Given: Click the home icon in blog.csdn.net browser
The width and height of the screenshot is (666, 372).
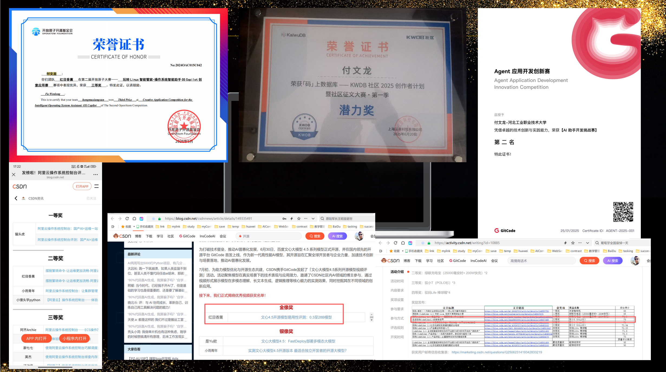Looking at the screenshot, I should coord(134,219).
